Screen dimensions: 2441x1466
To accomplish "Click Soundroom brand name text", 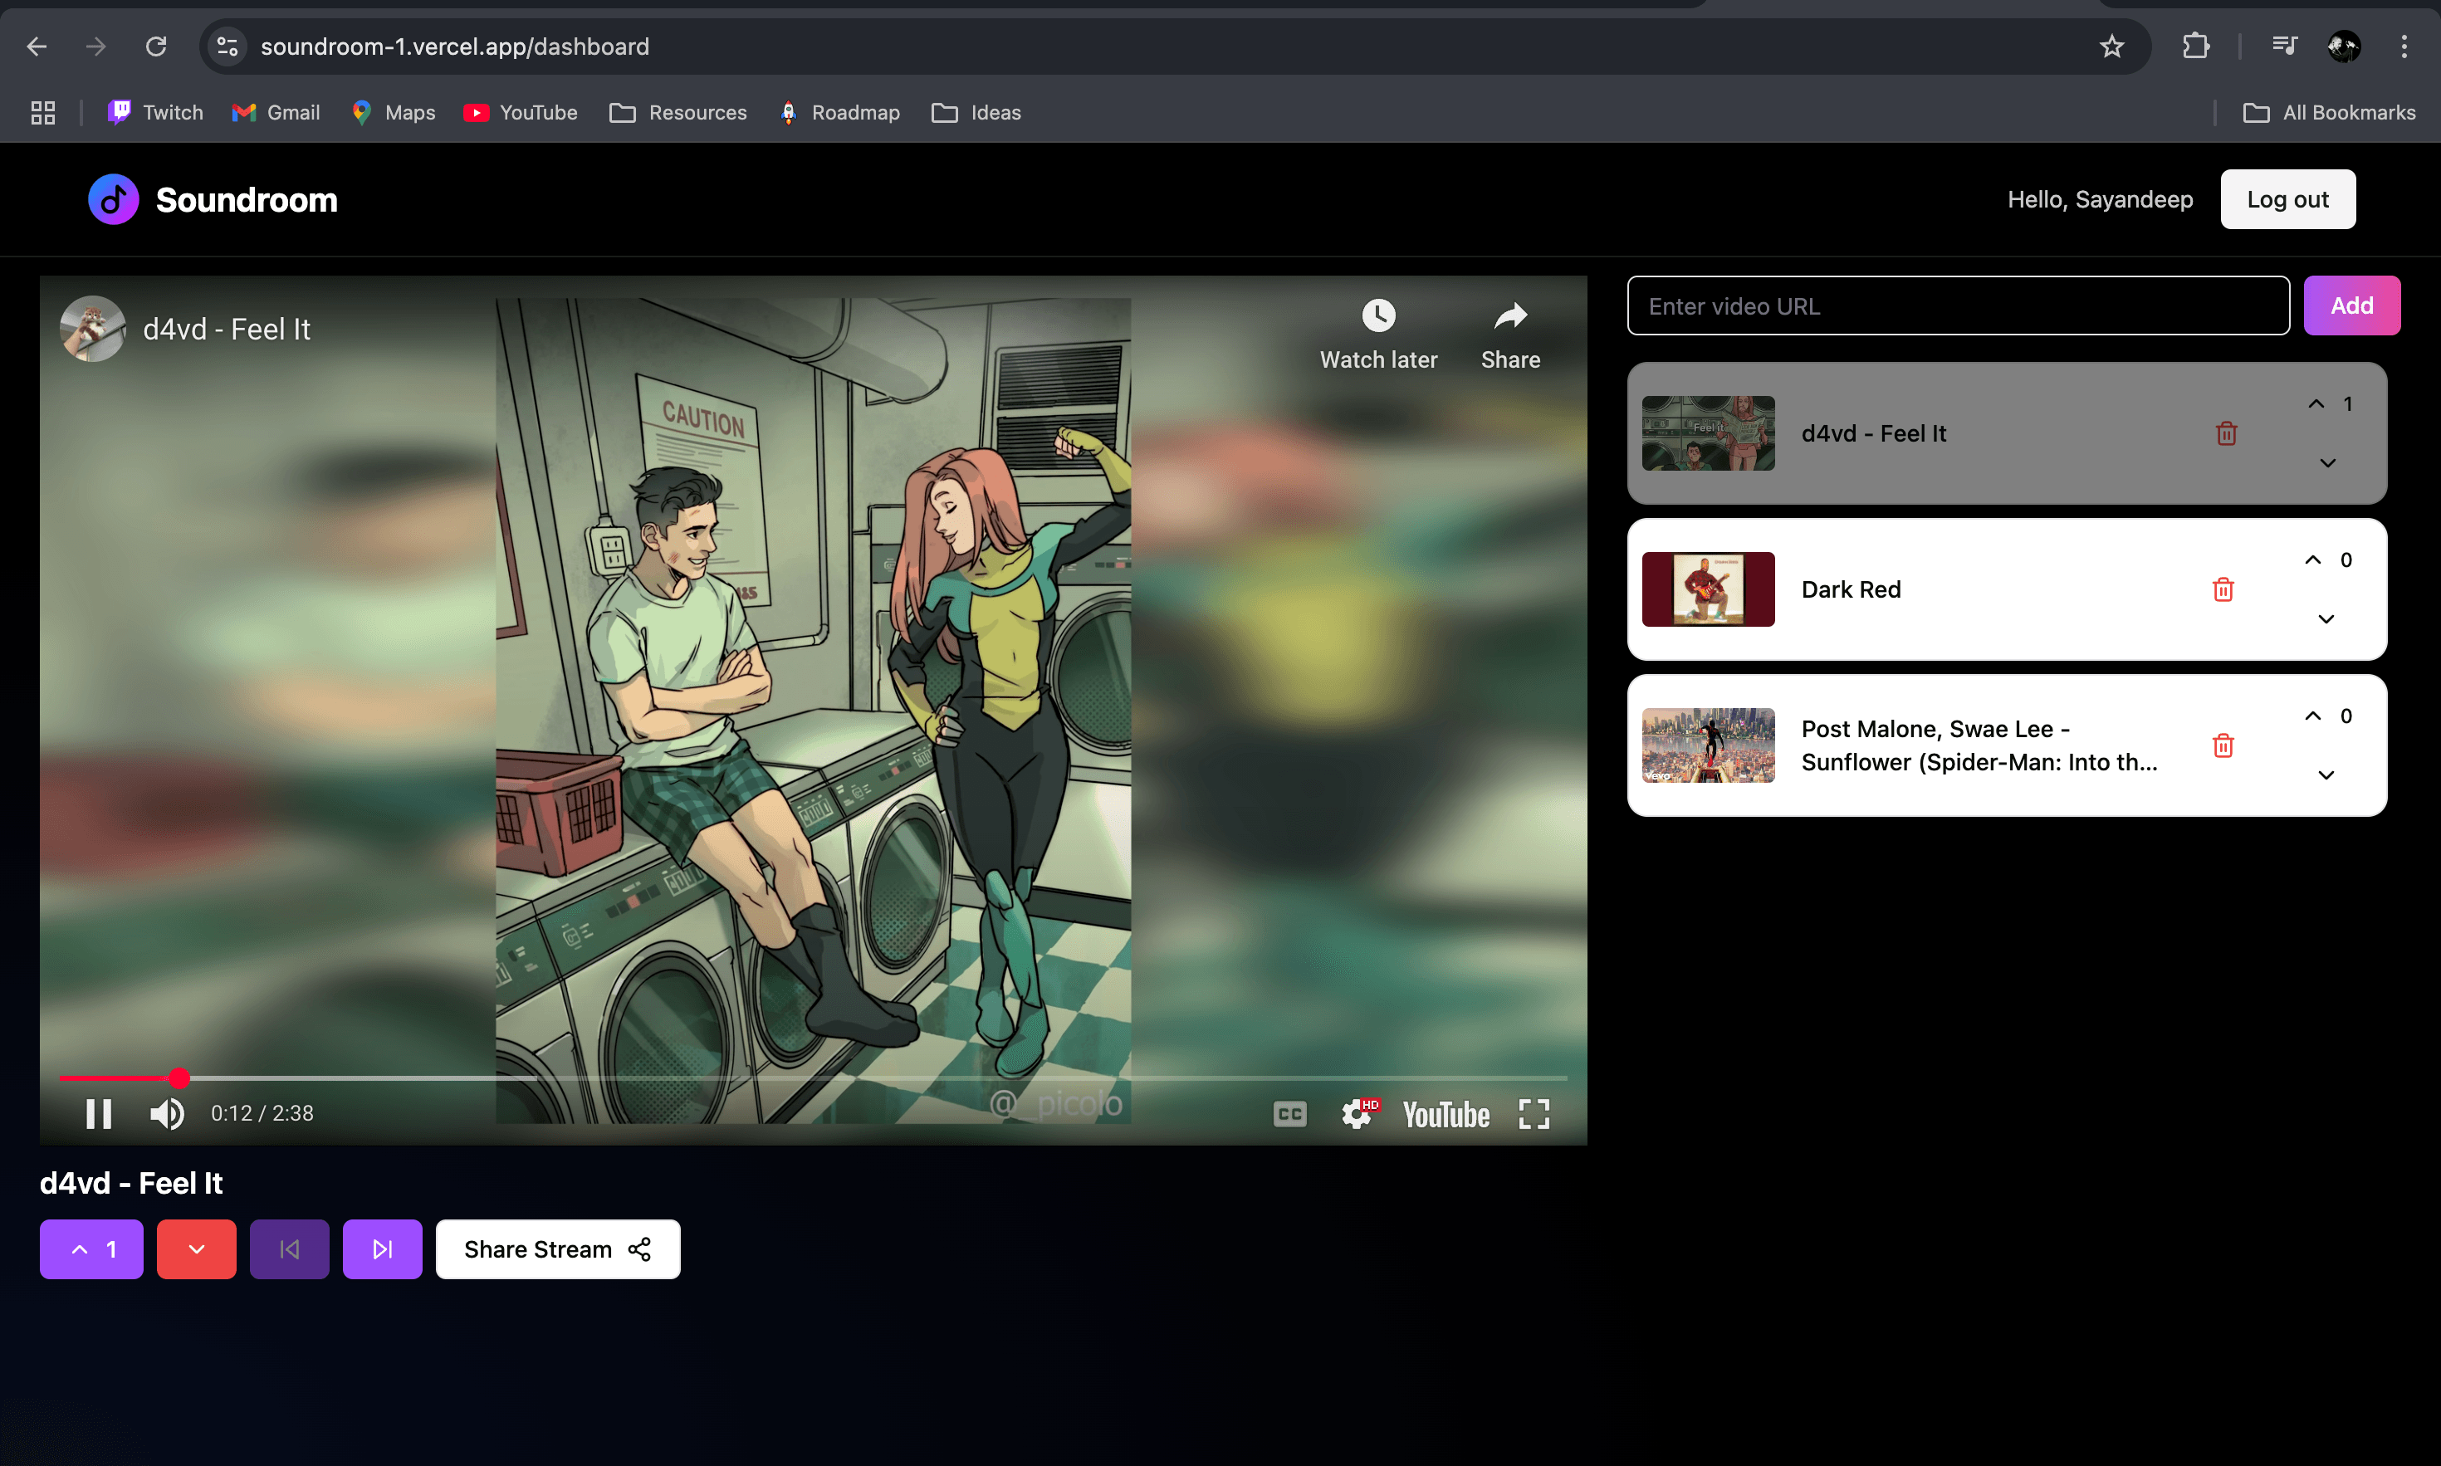I will (247, 199).
